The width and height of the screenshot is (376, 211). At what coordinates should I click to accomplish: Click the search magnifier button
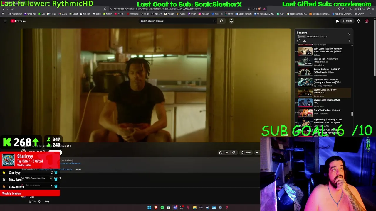coord(221,21)
